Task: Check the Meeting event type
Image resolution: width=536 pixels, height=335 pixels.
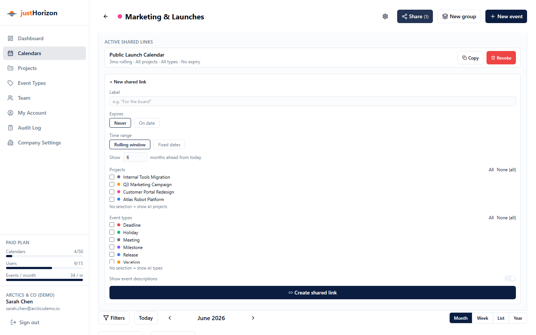Action: pyautogui.click(x=112, y=240)
